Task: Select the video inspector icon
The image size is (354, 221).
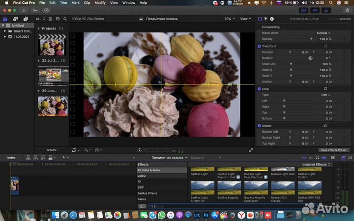Action: [260, 19]
